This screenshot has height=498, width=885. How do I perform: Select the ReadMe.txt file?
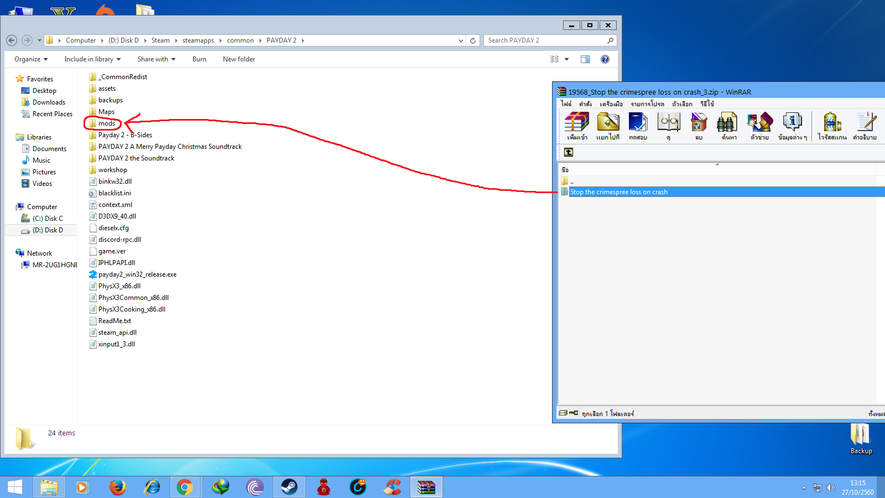(x=110, y=321)
